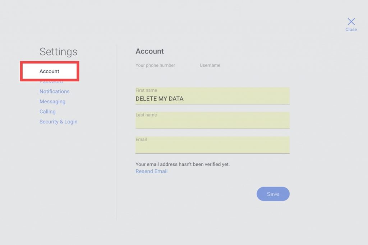
Task: Click the email not verified message
Action: tap(182, 164)
